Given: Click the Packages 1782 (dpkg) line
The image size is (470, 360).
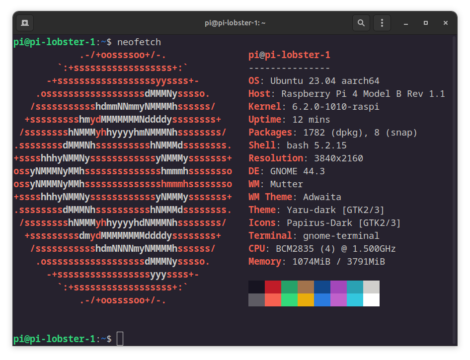Looking at the screenshot, I should point(333,133).
